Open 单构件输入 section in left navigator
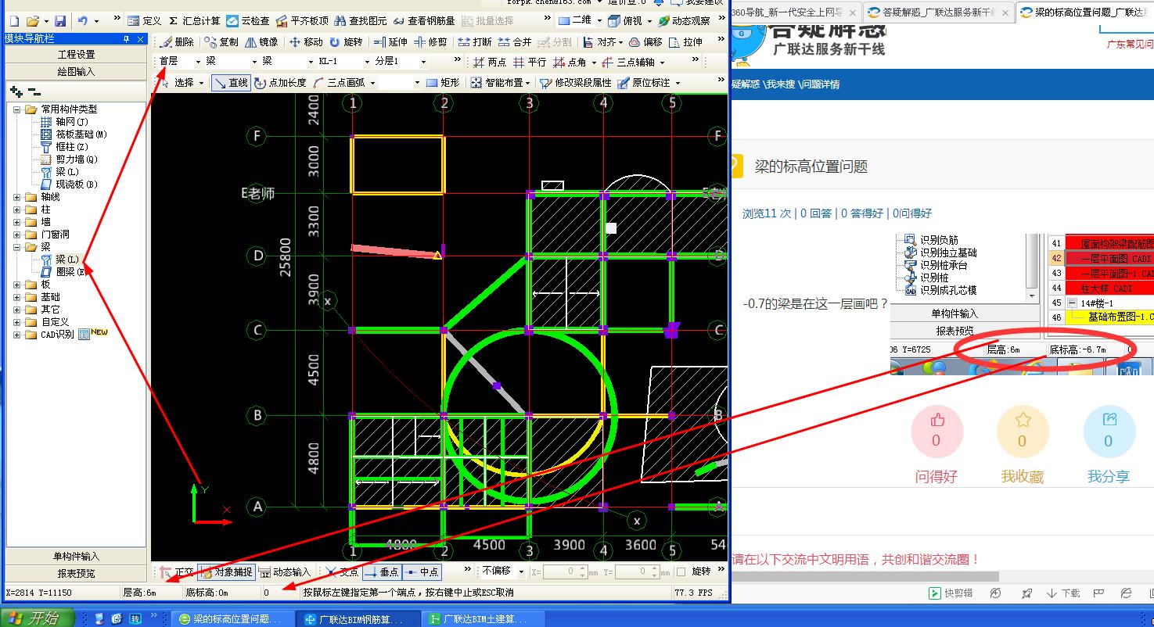The image size is (1154, 627). pyautogui.click(x=76, y=557)
